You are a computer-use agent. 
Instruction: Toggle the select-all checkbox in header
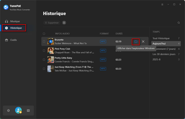(x=44, y=34)
